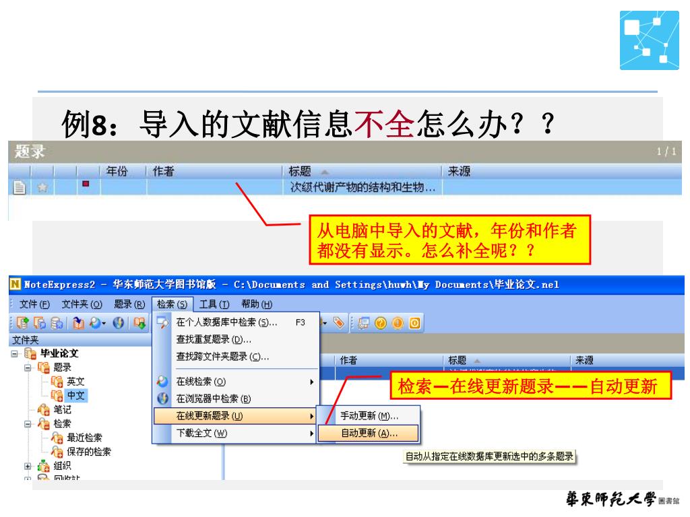690x517 pixels.
Task: Click the orange square O toolbar icon
Action: tap(414, 323)
